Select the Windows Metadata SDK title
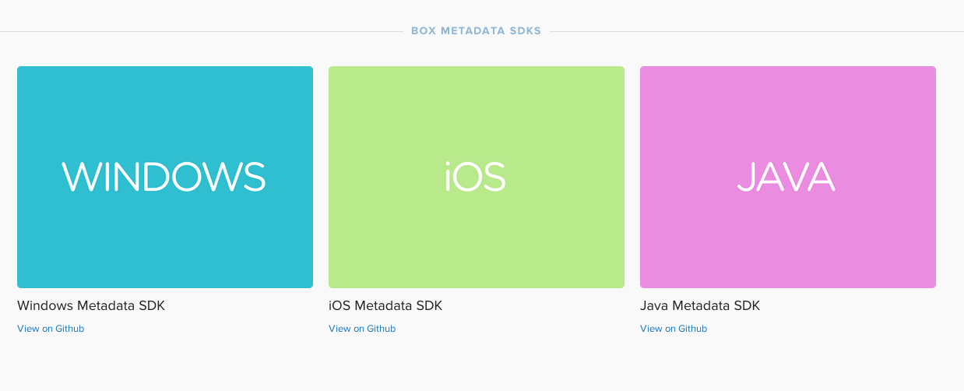The width and height of the screenshot is (964, 391). click(x=91, y=306)
